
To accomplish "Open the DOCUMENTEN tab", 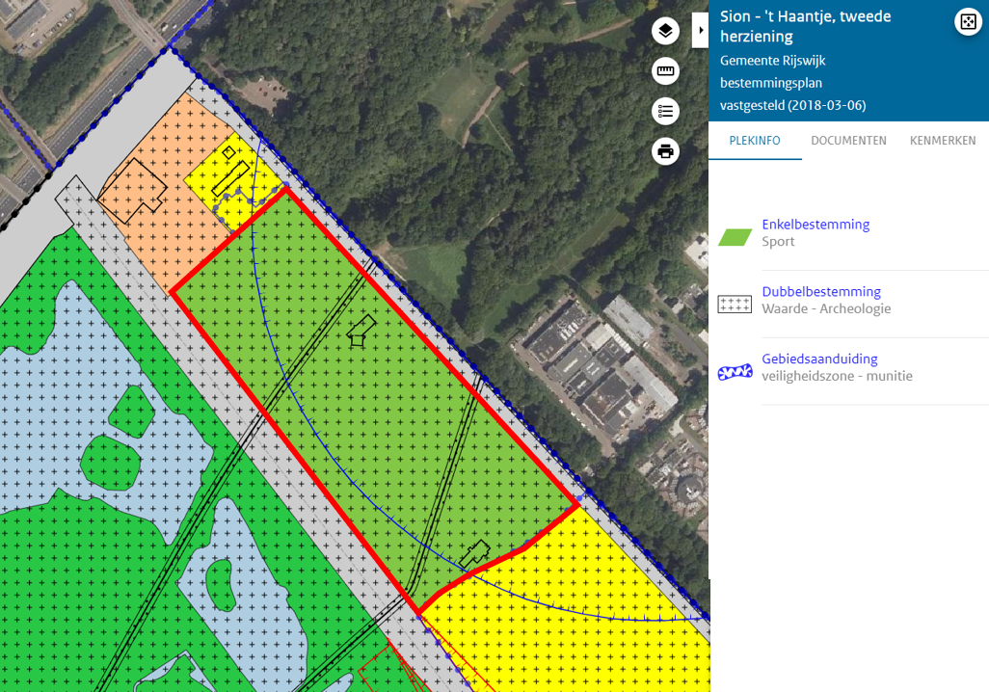I will coord(848,141).
